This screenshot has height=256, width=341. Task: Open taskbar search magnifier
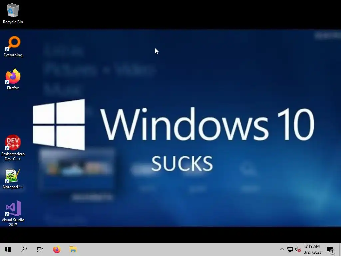pyautogui.click(x=24, y=249)
